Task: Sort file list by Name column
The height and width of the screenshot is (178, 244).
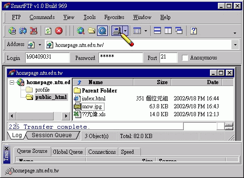Action: (103, 82)
